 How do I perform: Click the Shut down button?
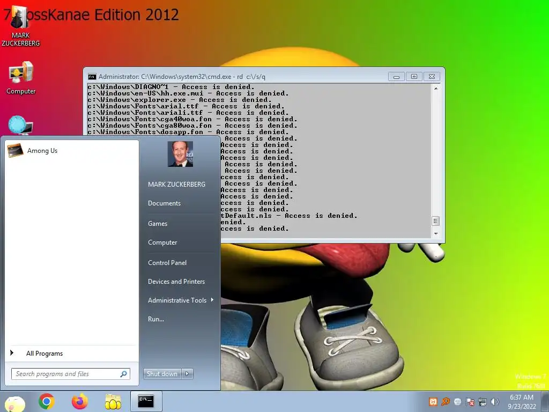pyautogui.click(x=162, y=374)
